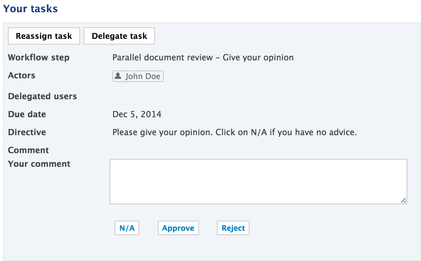Click the directive instruction text
This screenshot has height=261, width=421.
click(235, 132)
